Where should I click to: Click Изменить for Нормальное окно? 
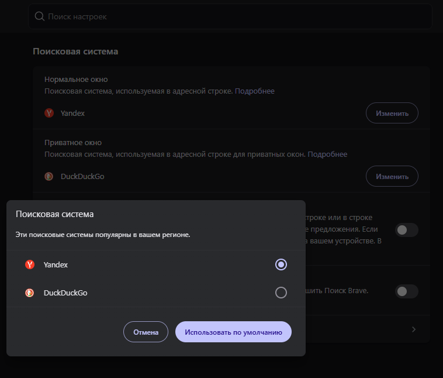tap(392, 113)
